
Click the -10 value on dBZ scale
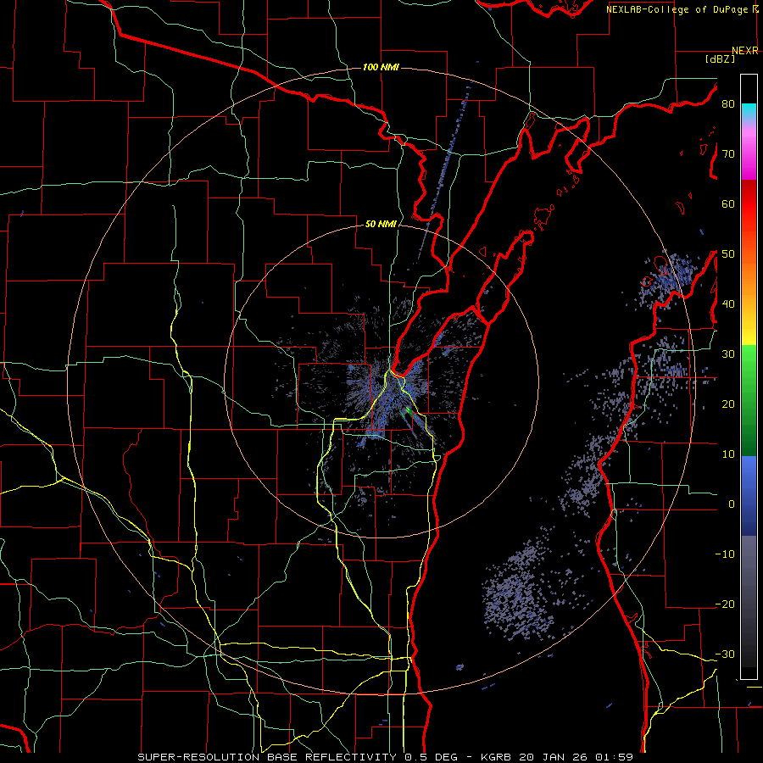click(725, 554)
